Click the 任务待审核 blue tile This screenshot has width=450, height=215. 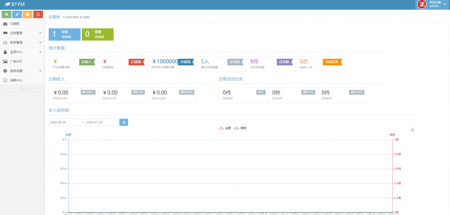[x=65, y=34]
